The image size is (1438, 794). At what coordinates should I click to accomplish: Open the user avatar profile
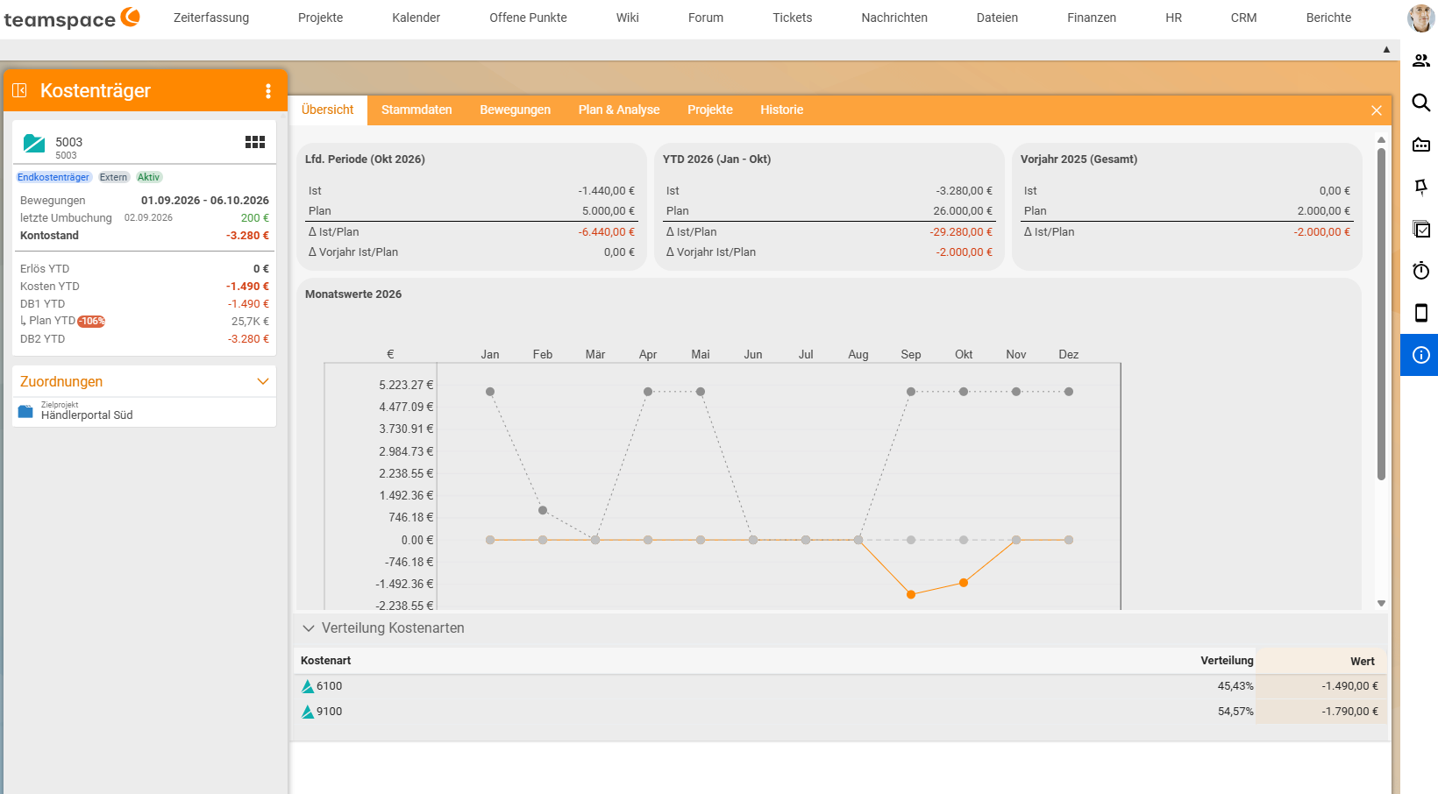(1420, 18)
